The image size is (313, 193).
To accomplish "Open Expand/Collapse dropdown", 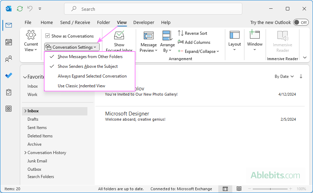I will pos(198,51).
